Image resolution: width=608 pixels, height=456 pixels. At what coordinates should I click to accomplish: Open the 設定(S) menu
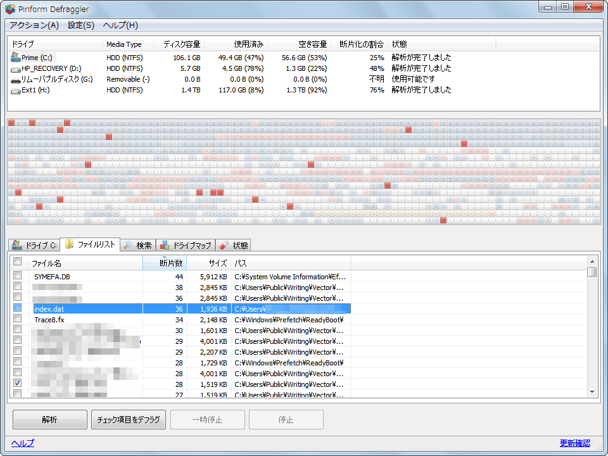(x=81, y=25)
